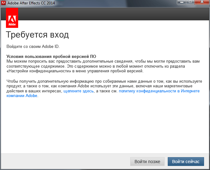Click the gray footer area left of buttons
210x170 pixels.
tap(63, 162)
